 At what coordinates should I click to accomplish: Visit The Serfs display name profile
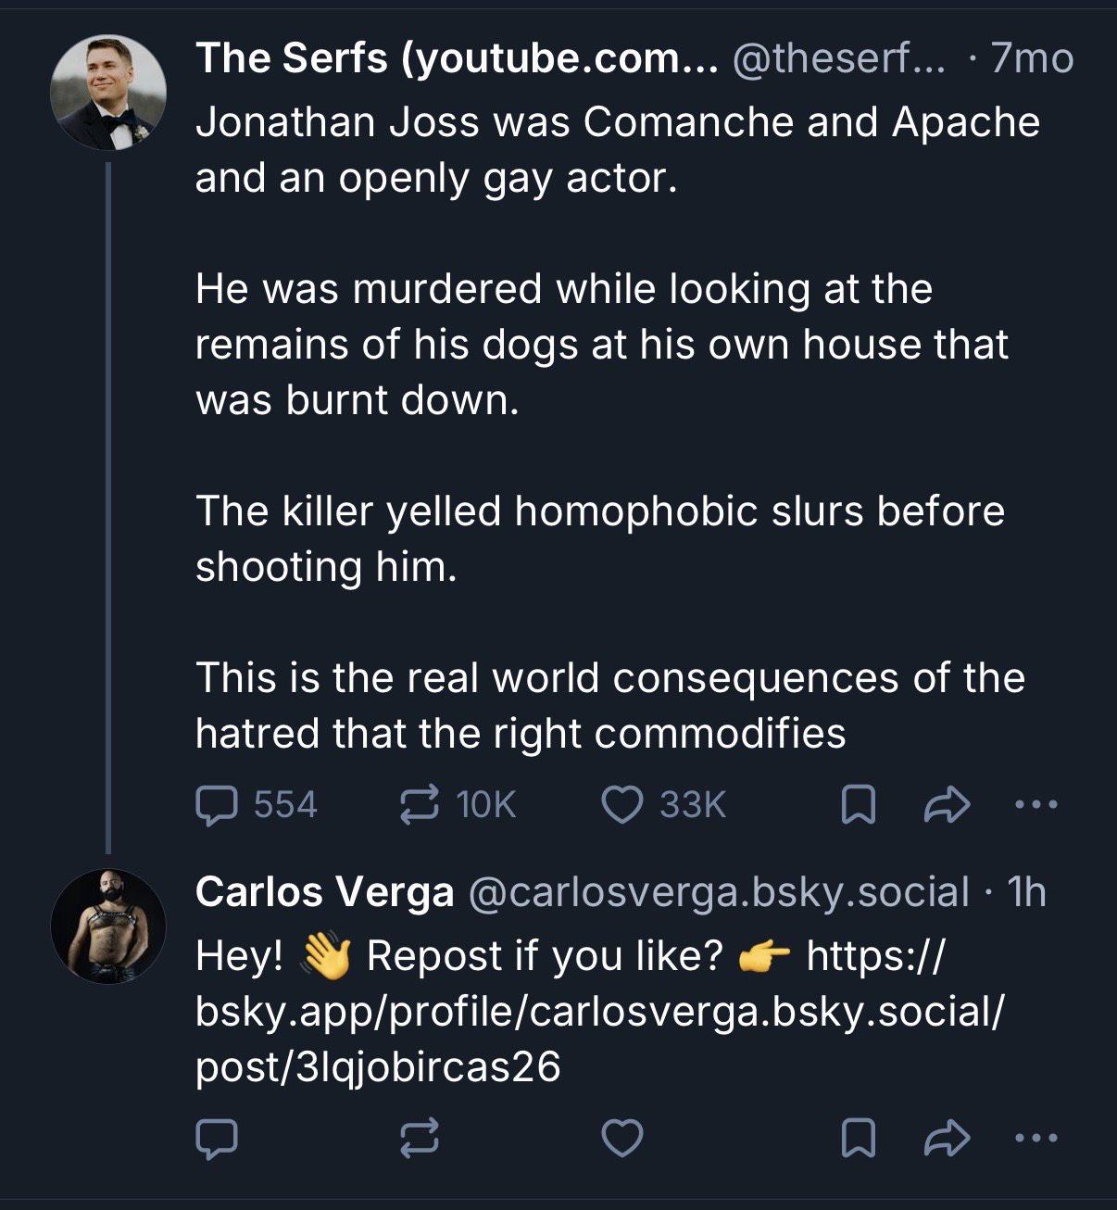pyautogui.click(x=456, y=59)
